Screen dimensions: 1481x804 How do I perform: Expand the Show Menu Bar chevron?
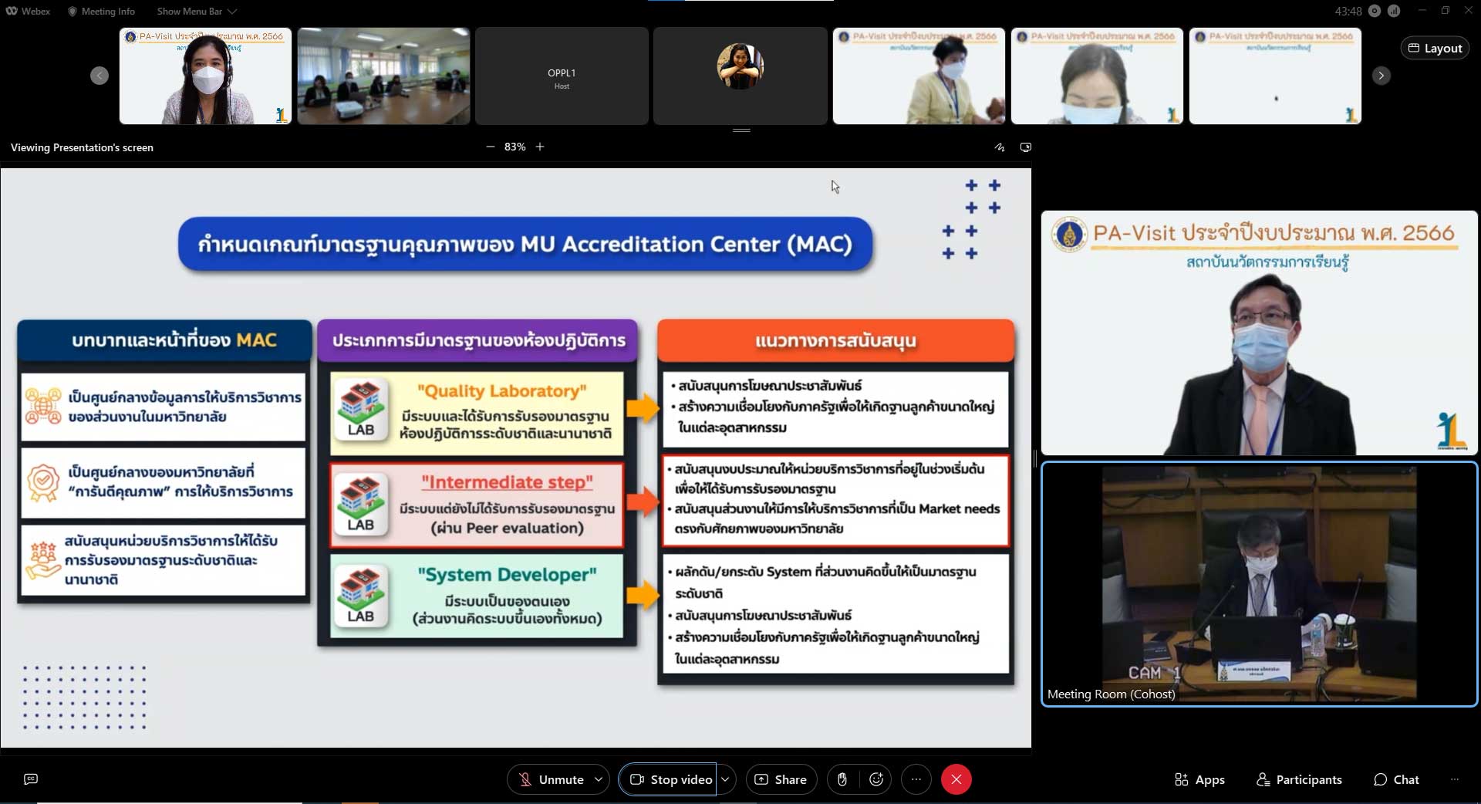[x=232, y=12]
